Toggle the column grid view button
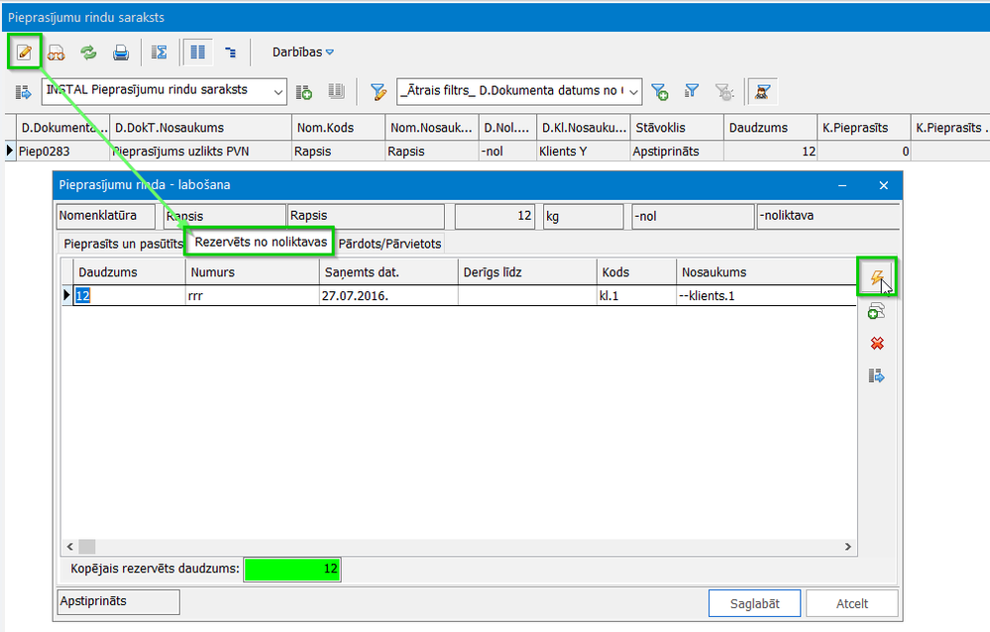This screenshot has width=990, height=632. [x=197, y=52]
